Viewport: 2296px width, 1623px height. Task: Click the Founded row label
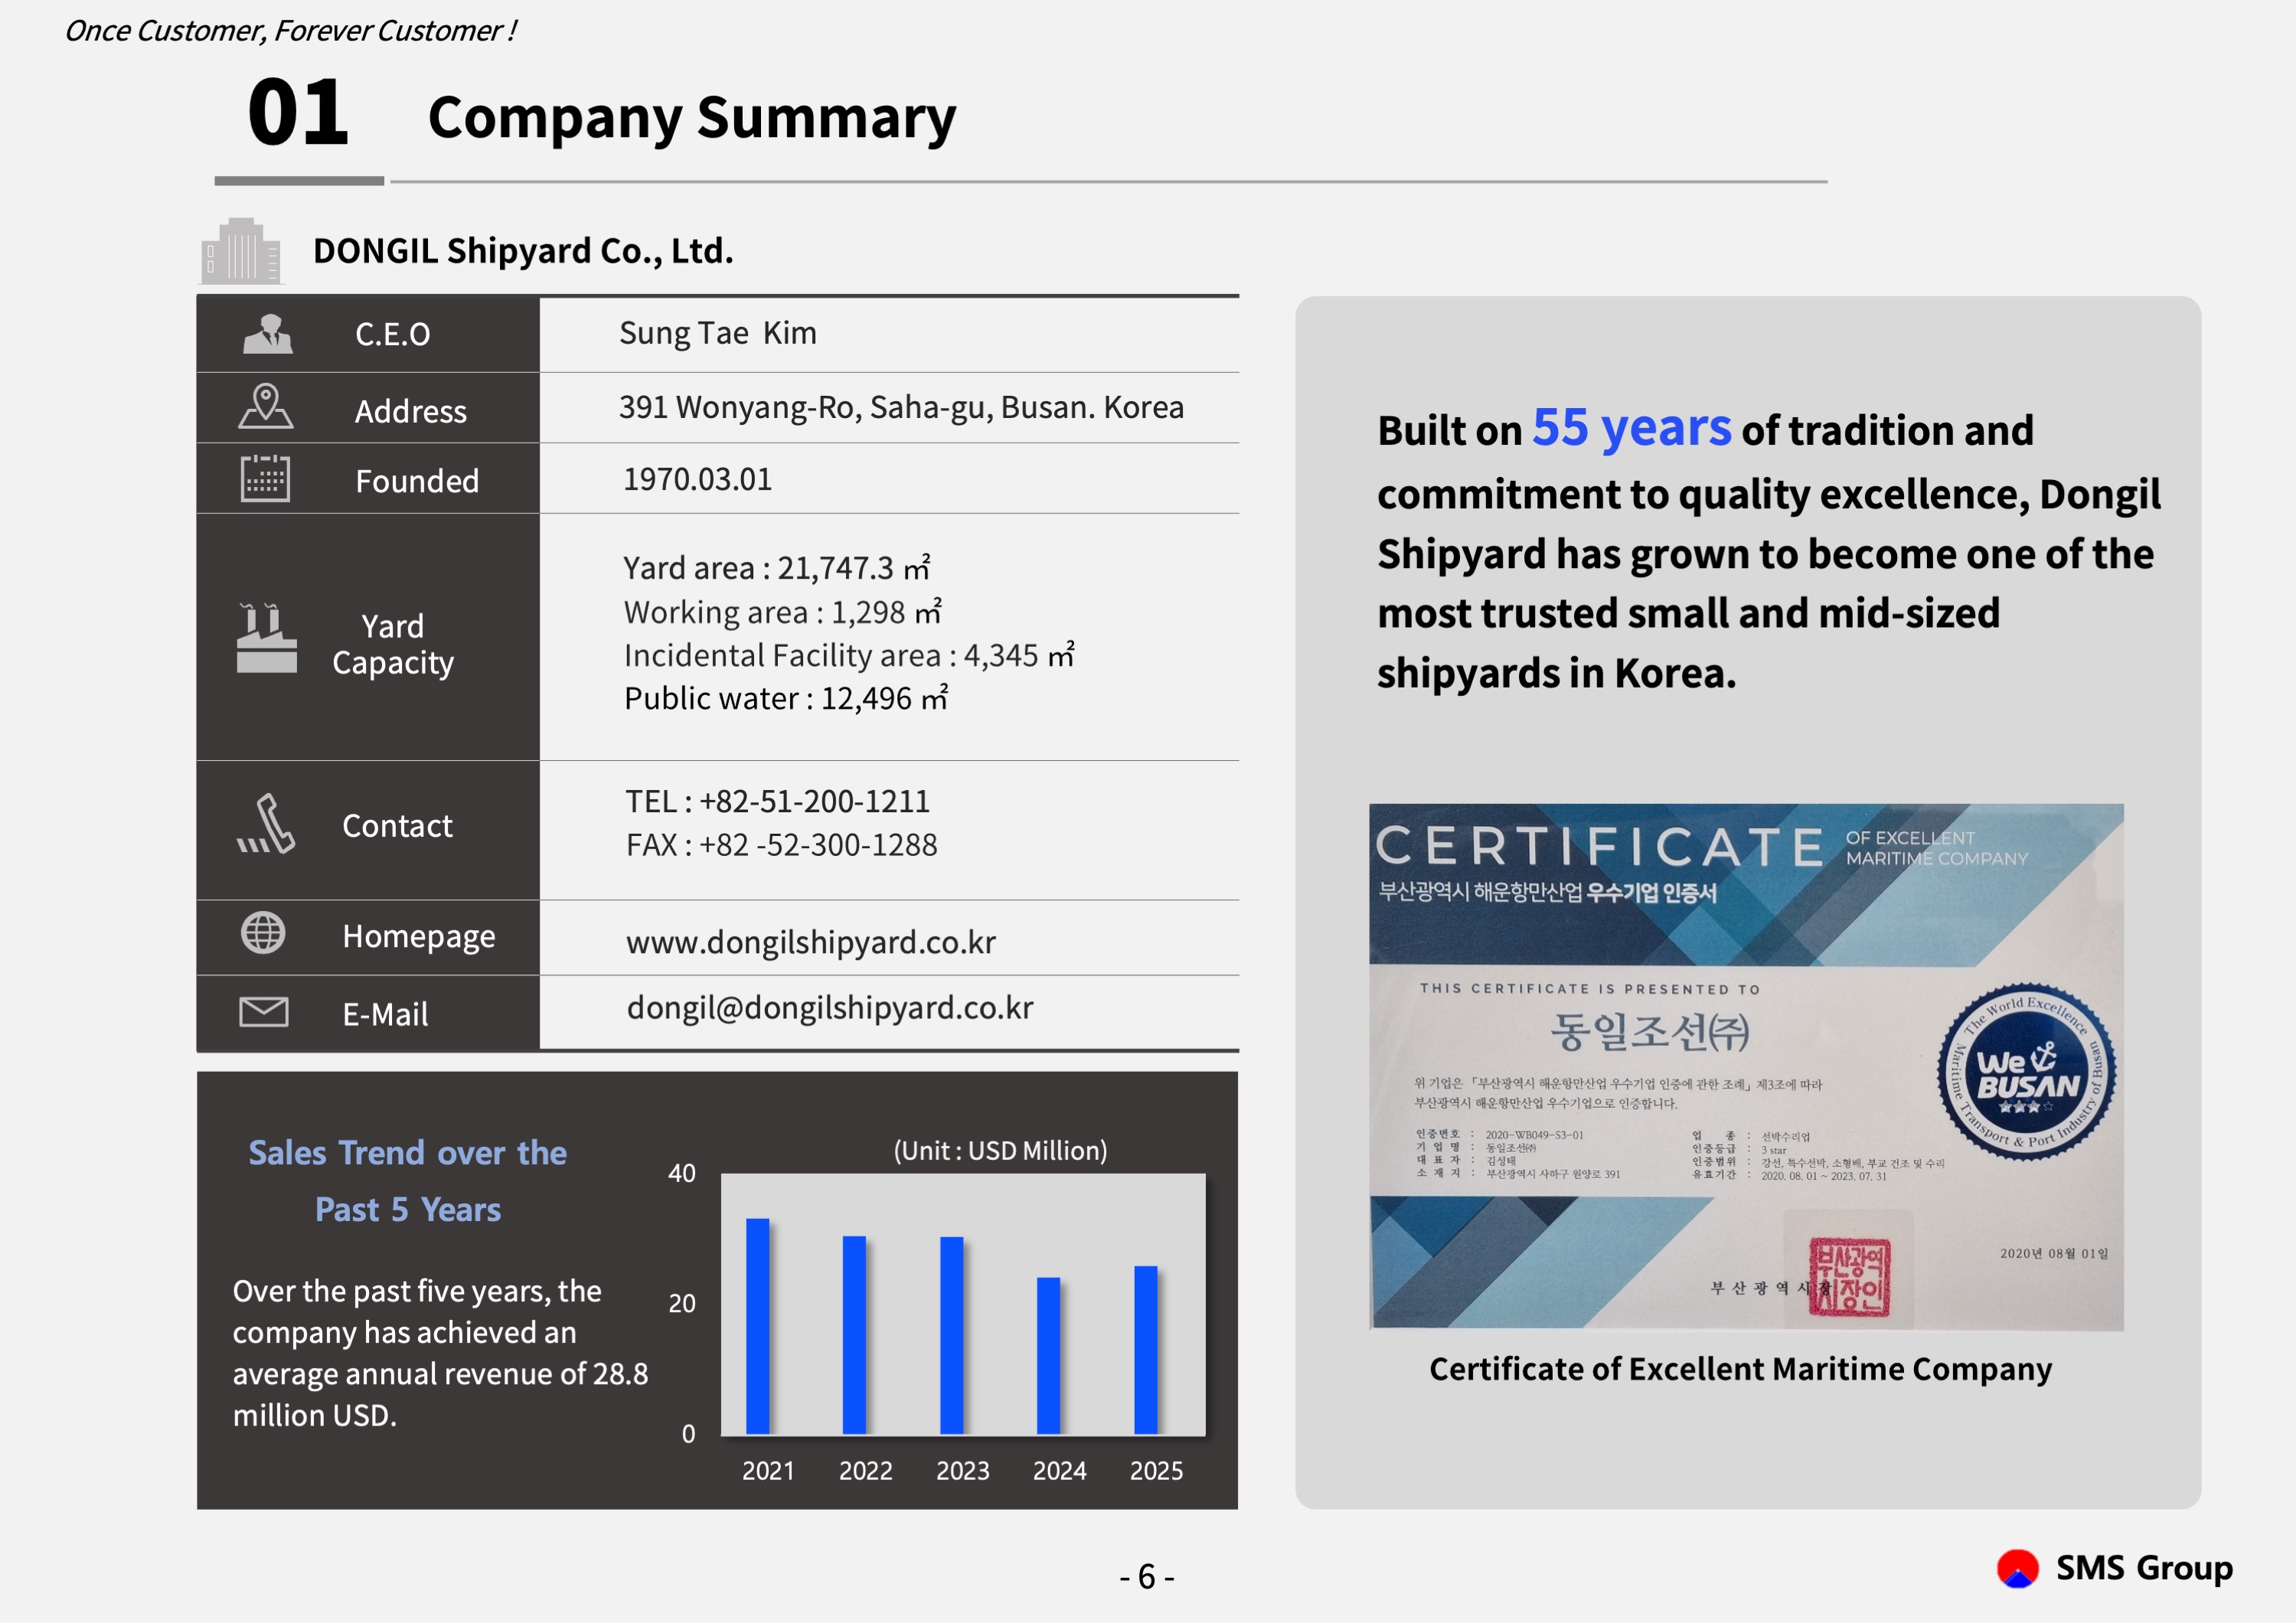[418, 481]
